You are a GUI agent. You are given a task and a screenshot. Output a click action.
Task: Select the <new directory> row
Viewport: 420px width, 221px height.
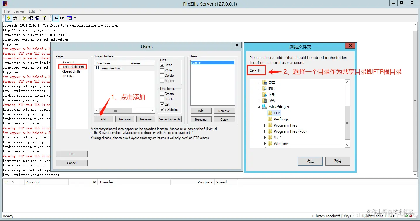125,68
